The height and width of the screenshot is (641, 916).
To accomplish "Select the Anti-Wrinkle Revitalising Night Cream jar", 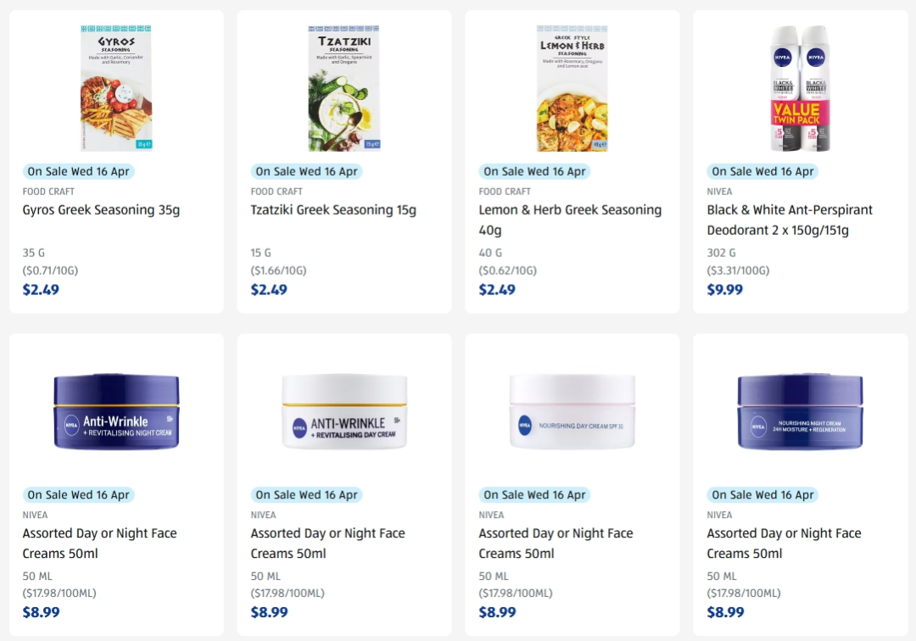I will click(116, 411).
